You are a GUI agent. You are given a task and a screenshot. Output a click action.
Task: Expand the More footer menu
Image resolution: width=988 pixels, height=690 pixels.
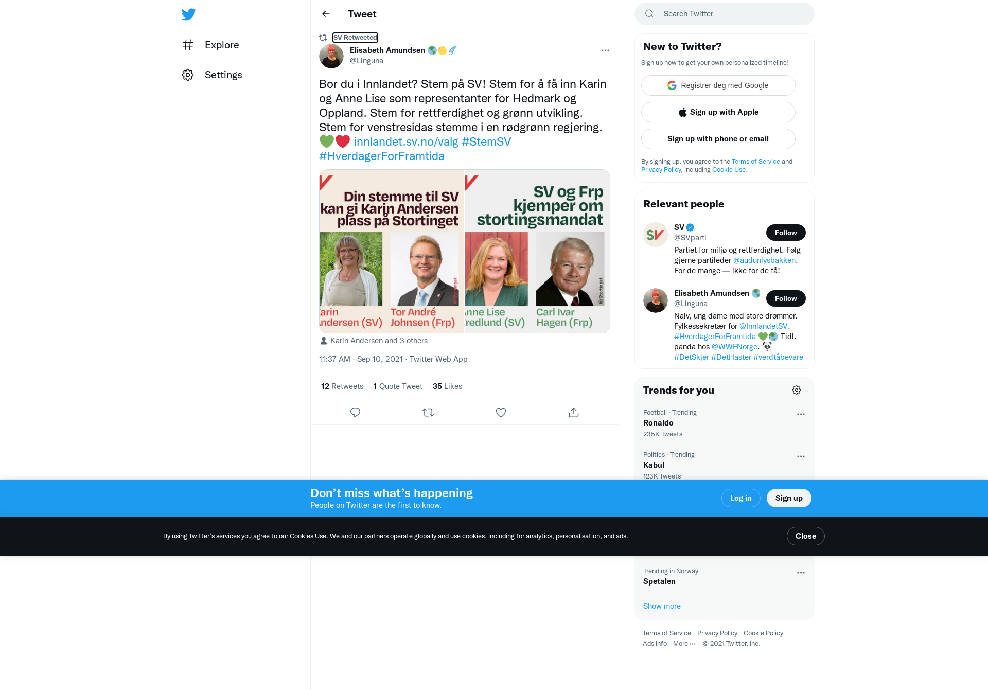pyautogui.click(x=684, y=644)
